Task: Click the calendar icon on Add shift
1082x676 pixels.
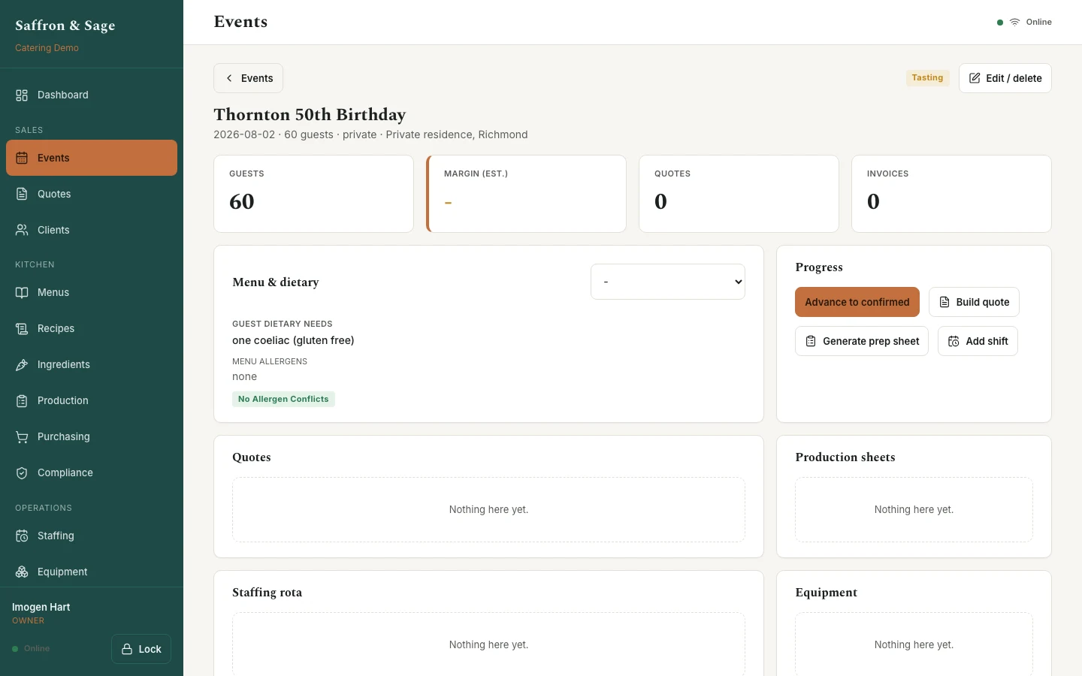Action: pos(954,341)
